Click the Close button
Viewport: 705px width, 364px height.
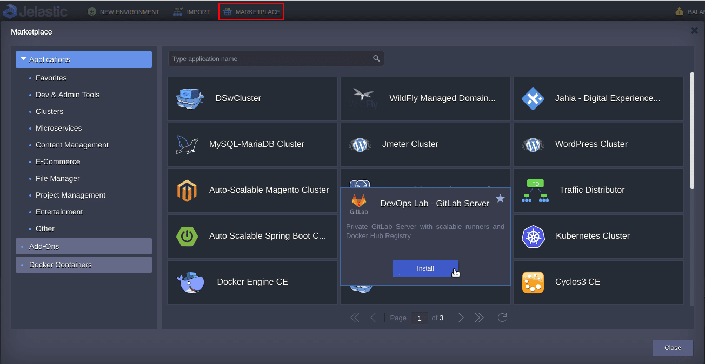pyautogui.click(x=673, y=348)
